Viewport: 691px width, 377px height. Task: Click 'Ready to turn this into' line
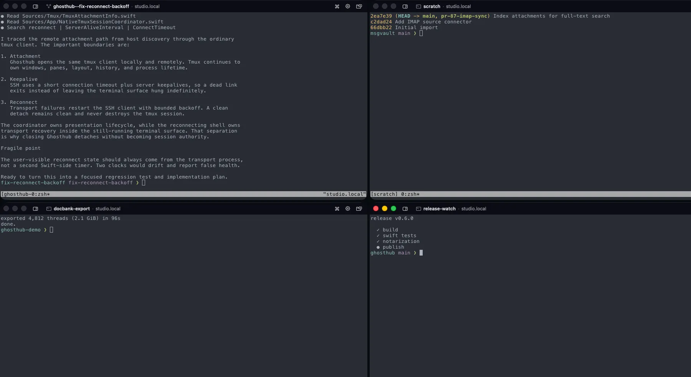[x=114, y=177]
